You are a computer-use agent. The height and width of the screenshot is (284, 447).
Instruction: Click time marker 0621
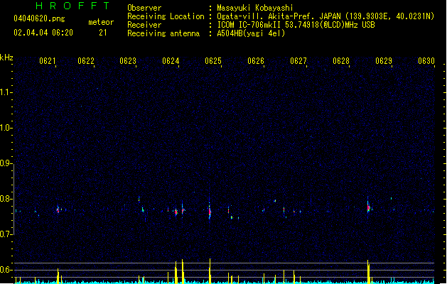coord(48,61)
